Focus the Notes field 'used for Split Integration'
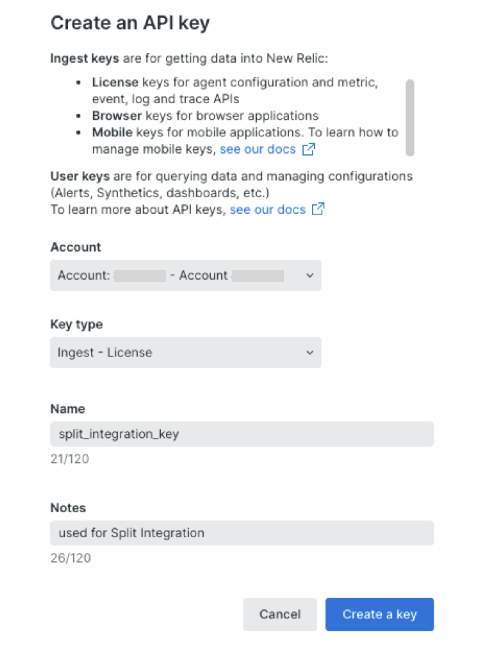The width and height of the screenshot is (488, 646). point(242,533)
